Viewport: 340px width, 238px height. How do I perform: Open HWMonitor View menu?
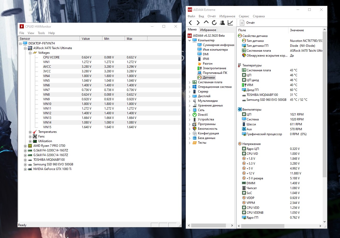(31, 33)
